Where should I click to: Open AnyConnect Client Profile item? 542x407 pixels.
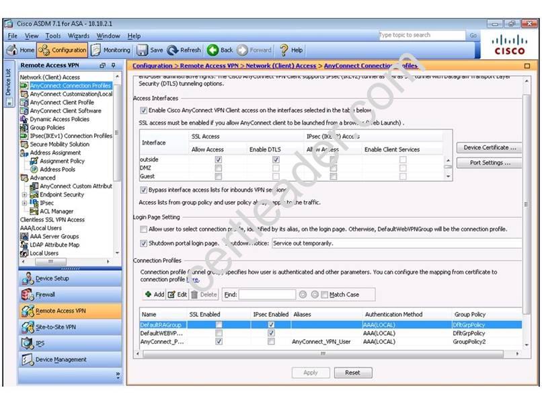pyautogui.click(x=62, y=102)
